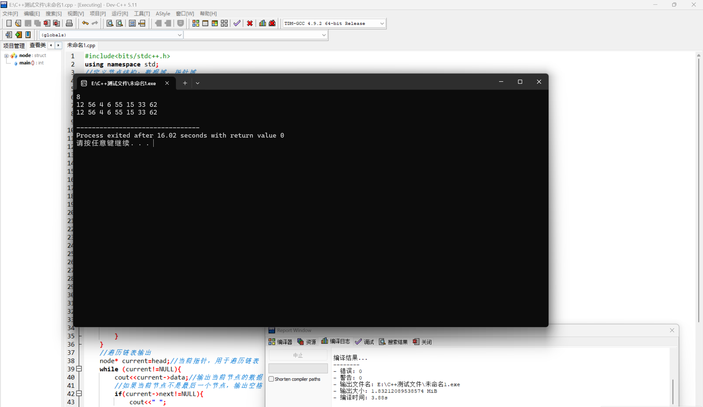
Task: Expand the node struct tree item
Action: click(x=6, y=56)
